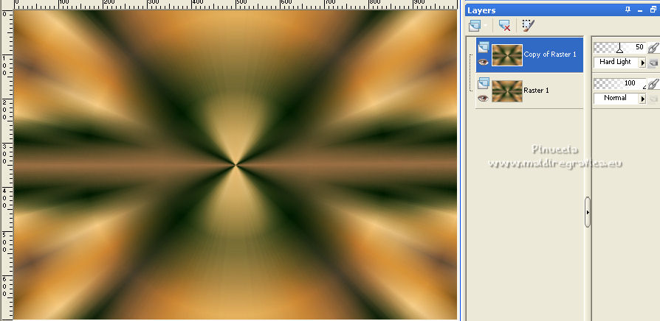Open the New Layer icon's dropdown arrow

[486, 26]
